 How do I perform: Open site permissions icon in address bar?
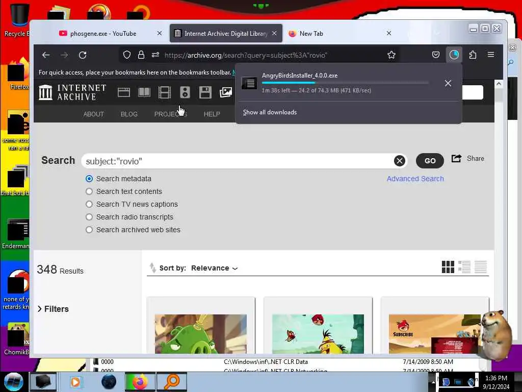(155, 55)
